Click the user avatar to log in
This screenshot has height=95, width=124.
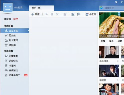click(8, 7)
